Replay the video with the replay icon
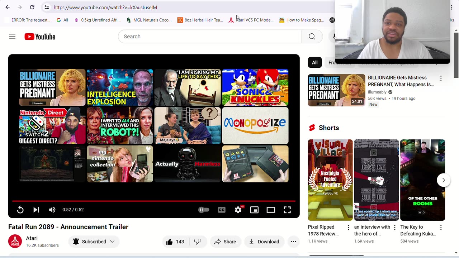The height and width of the screenshot is (258, 459). [x=20, y=210]
